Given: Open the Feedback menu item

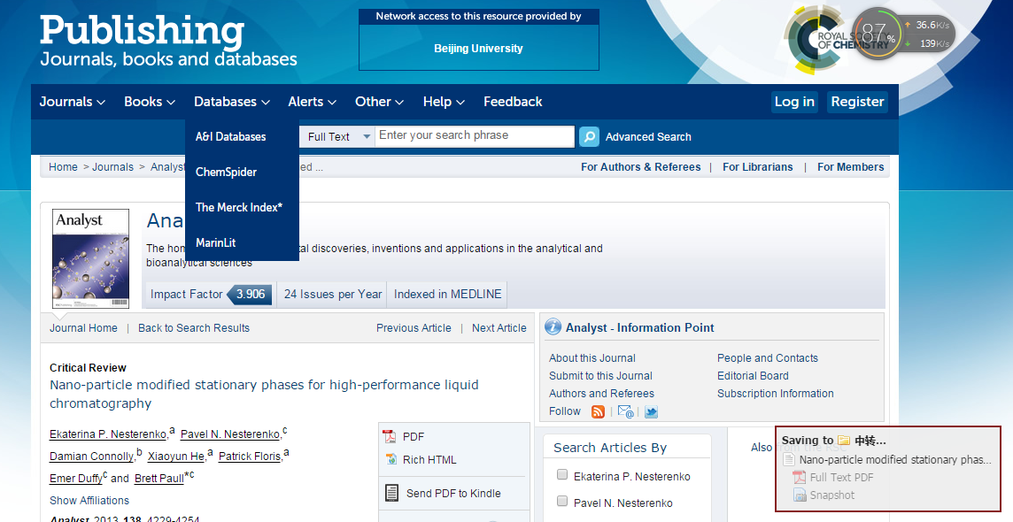Looking at the screenshot, I should [513, 101].
